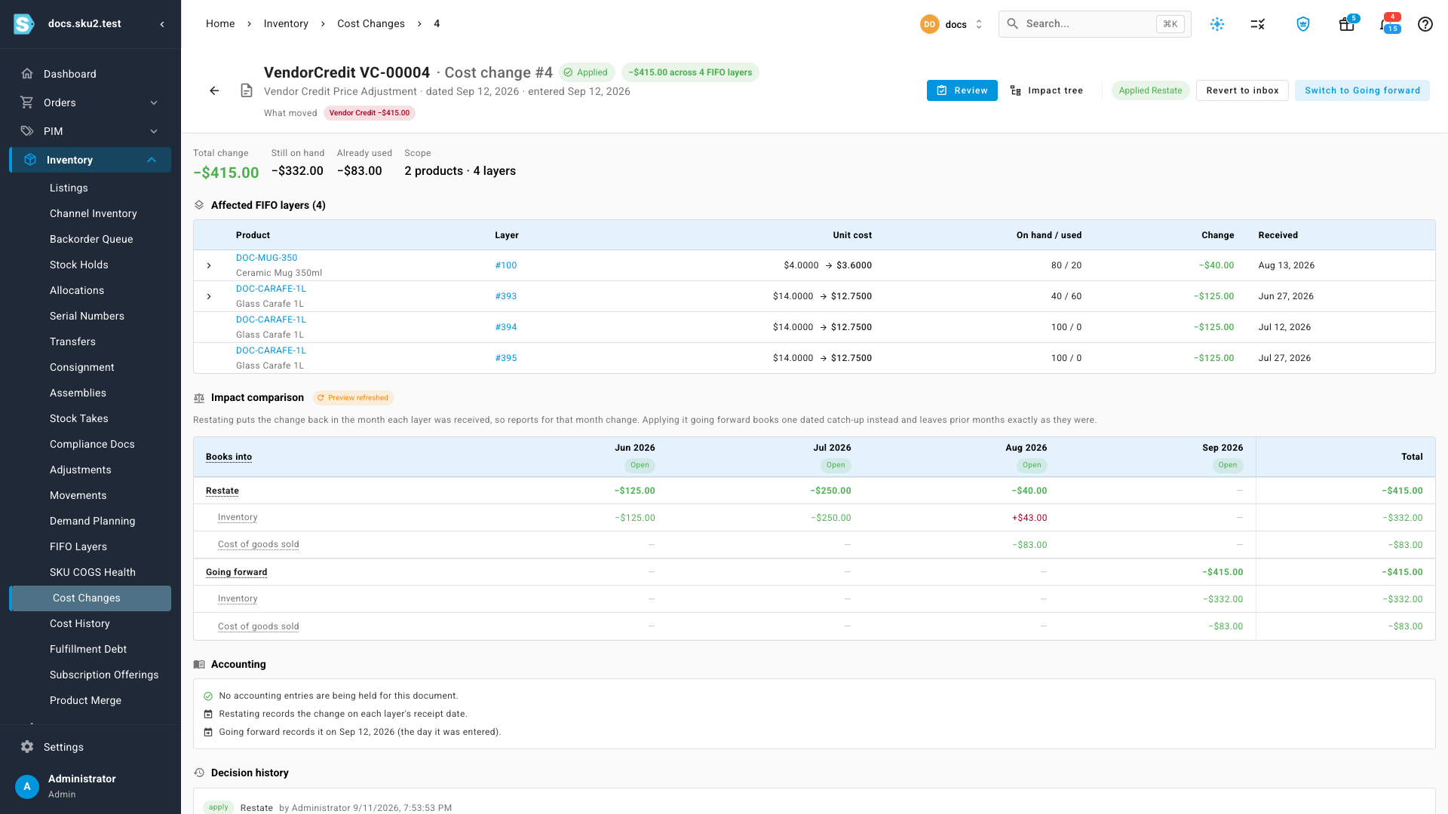Screen dimensions: 1448x814
Task: Click the Inventory breadcrumb
Action: tap(286, 24)
